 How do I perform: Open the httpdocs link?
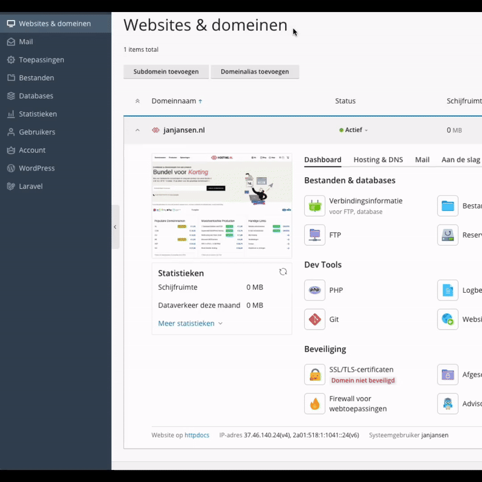point(196,435)
